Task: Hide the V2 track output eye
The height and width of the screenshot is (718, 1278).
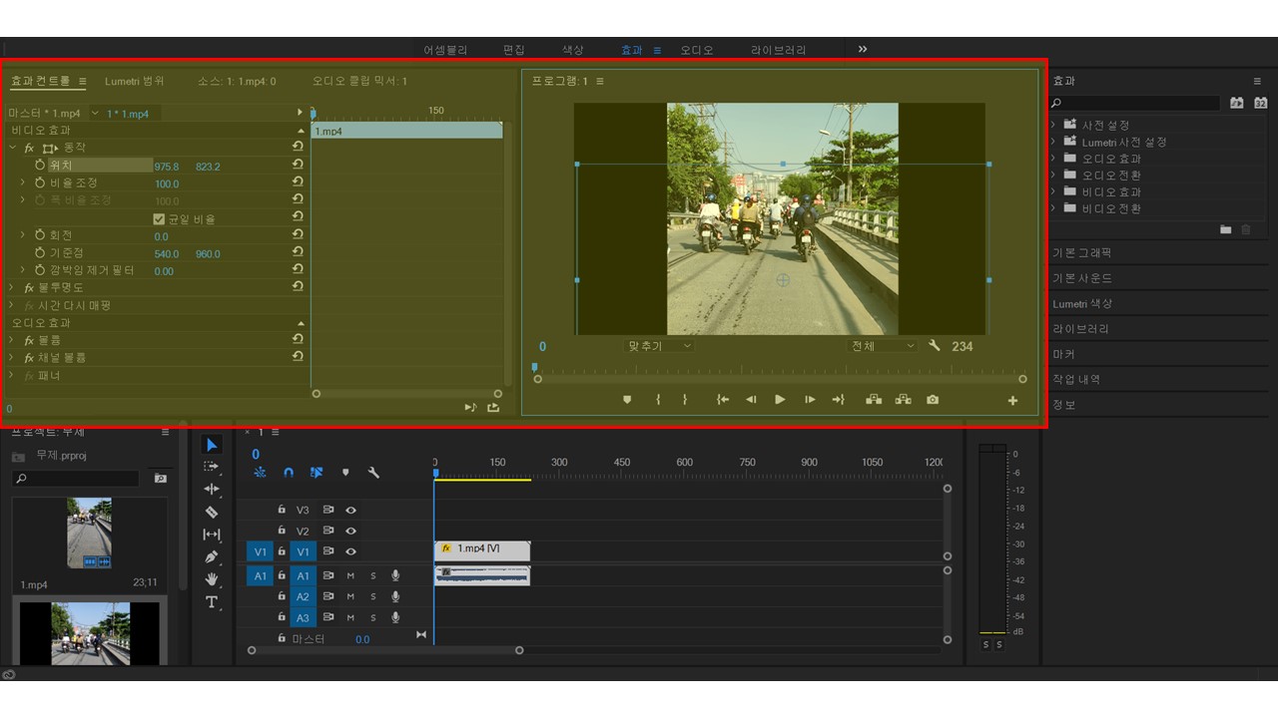Action: 350,532
